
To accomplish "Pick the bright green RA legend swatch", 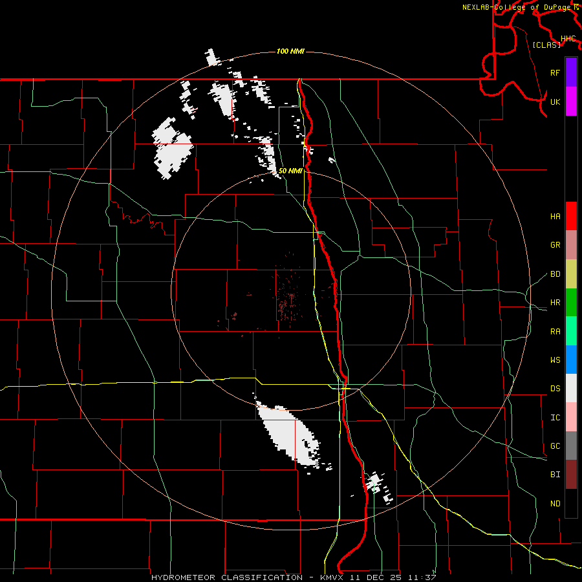I will pyautogui.click(x=571, y=331).
